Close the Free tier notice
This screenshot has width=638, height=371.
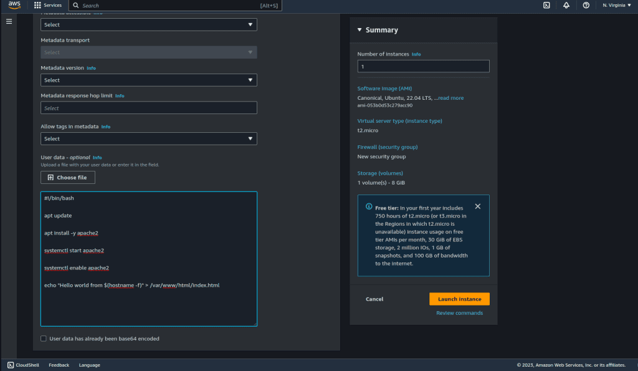point(478,206)
